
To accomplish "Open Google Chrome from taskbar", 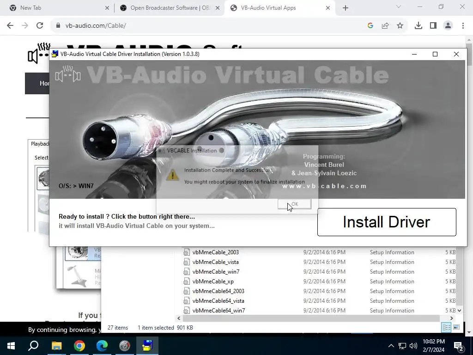I will (79, 346).
